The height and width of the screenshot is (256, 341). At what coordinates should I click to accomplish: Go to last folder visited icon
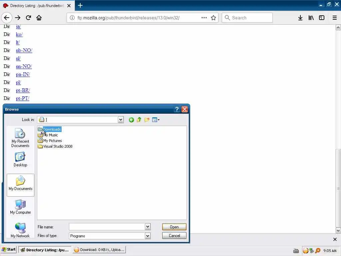pos(131,120)
